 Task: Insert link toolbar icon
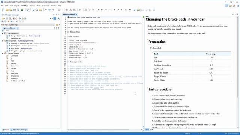134,10
